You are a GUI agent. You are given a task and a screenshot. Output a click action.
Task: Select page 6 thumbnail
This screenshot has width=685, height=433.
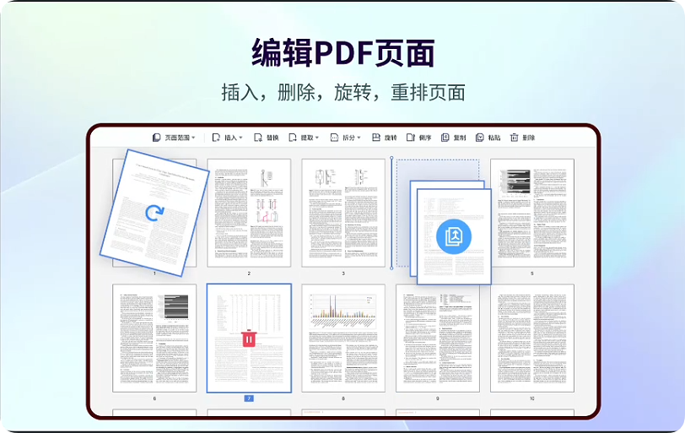154,338
